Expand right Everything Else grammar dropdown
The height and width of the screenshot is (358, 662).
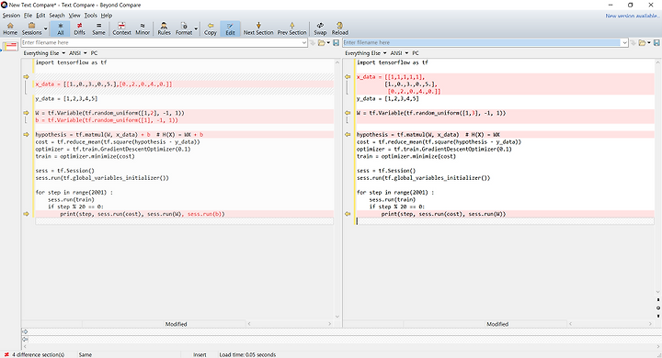(366, 53)
